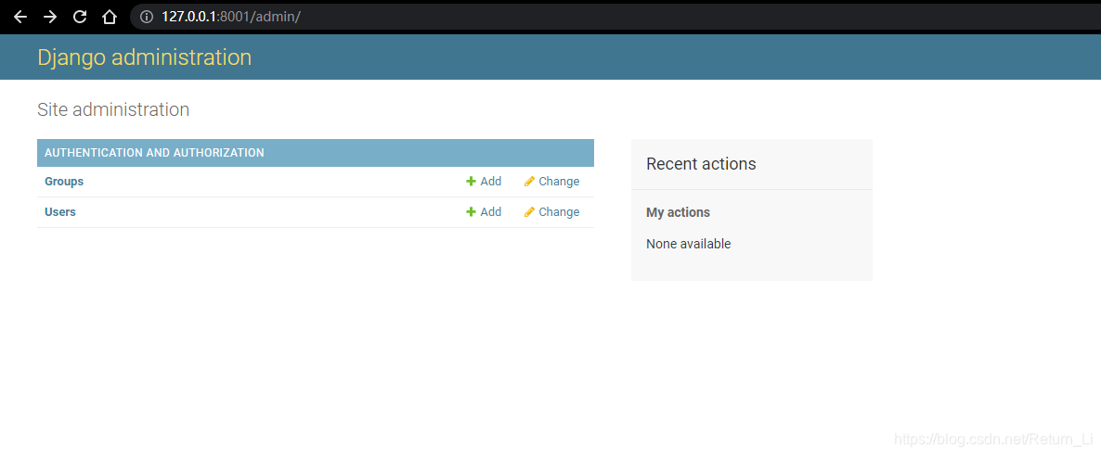Image resolution: width=1101 pixels, height=456 pixels.
Task: Change existing groups
Action: (552, 182)
